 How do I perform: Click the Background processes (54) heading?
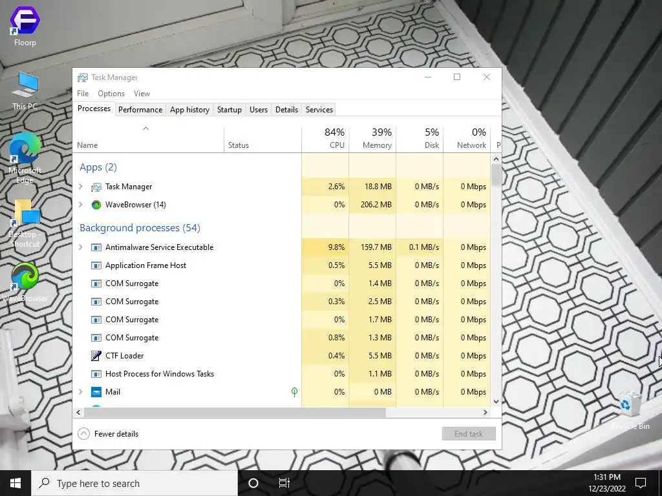click(x=140, y=228)
